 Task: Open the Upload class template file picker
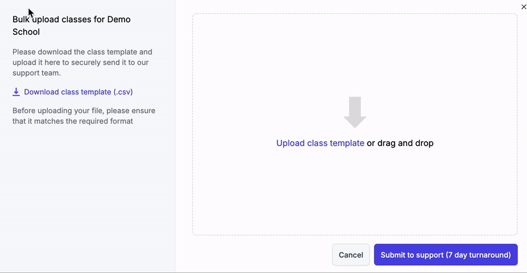[320, 143]
